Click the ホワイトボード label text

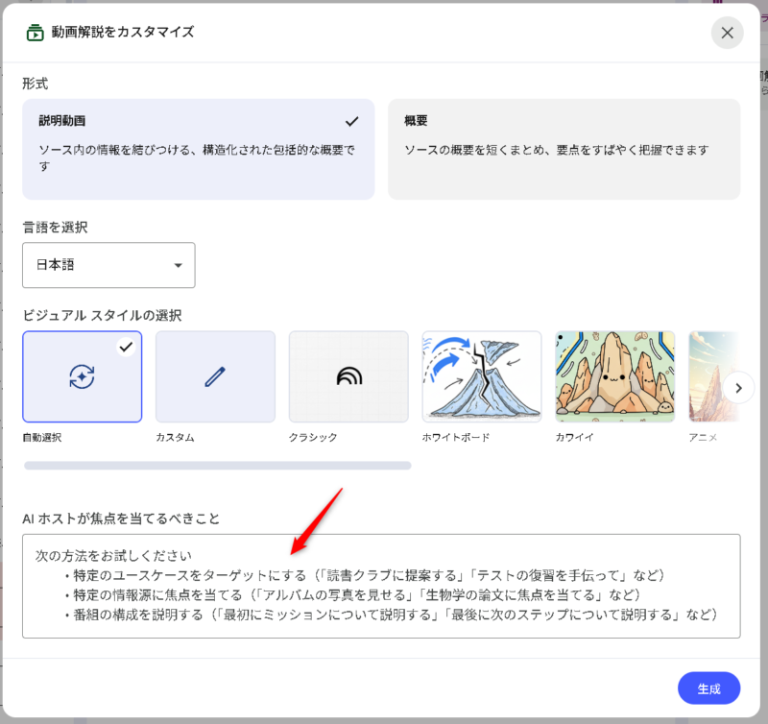pos(456,437)
